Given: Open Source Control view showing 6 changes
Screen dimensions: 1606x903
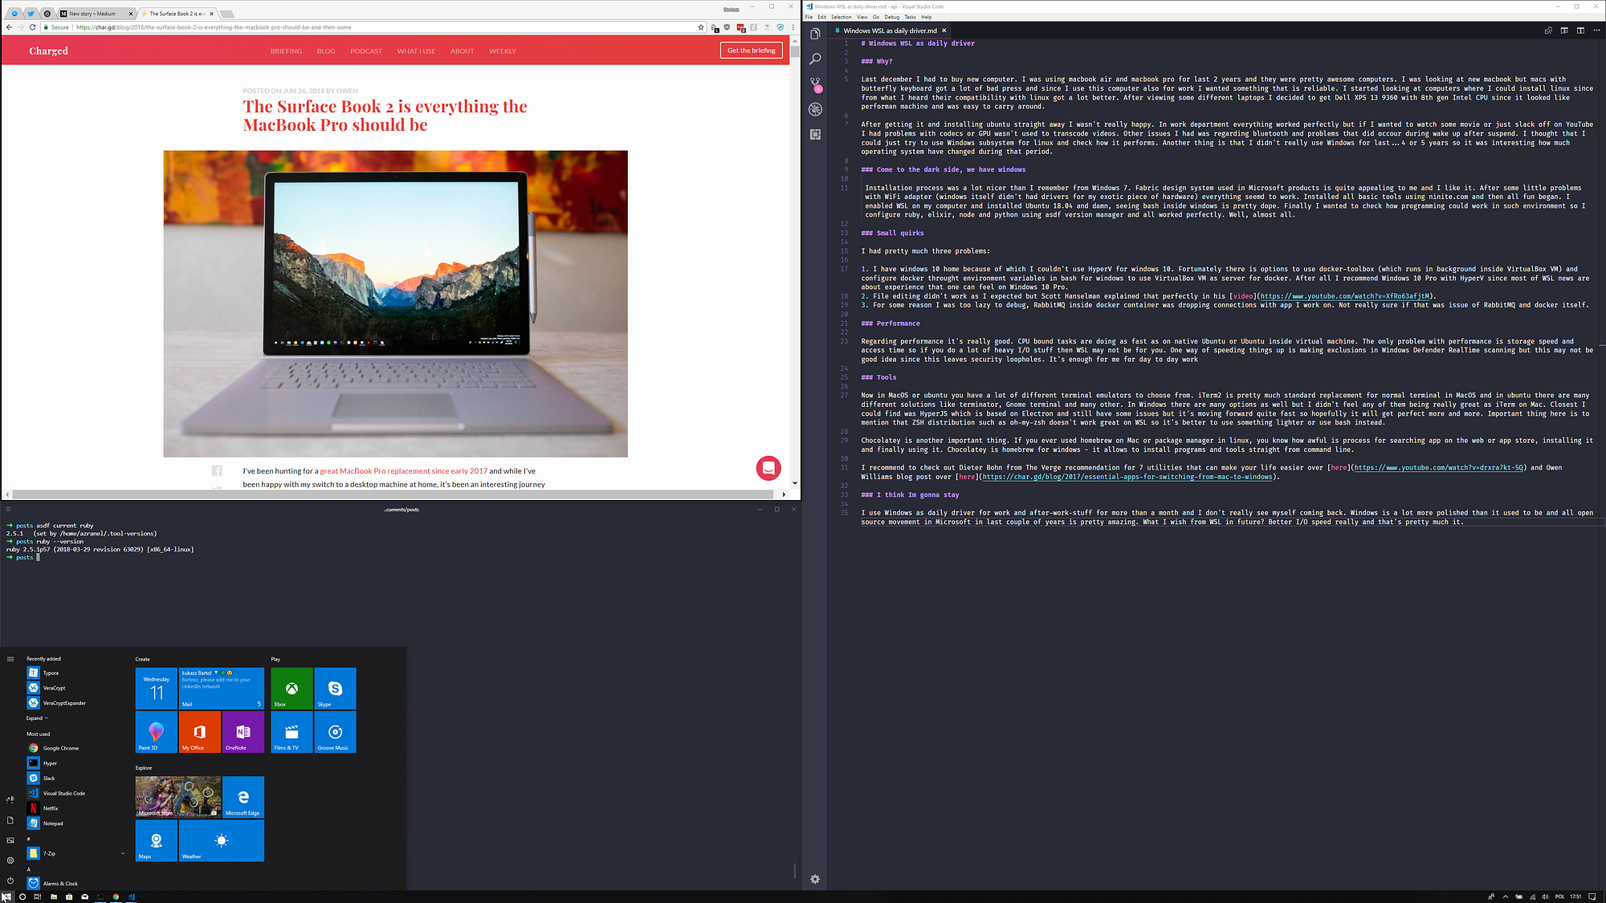Looking at the screenshot, I should point(816,83).
